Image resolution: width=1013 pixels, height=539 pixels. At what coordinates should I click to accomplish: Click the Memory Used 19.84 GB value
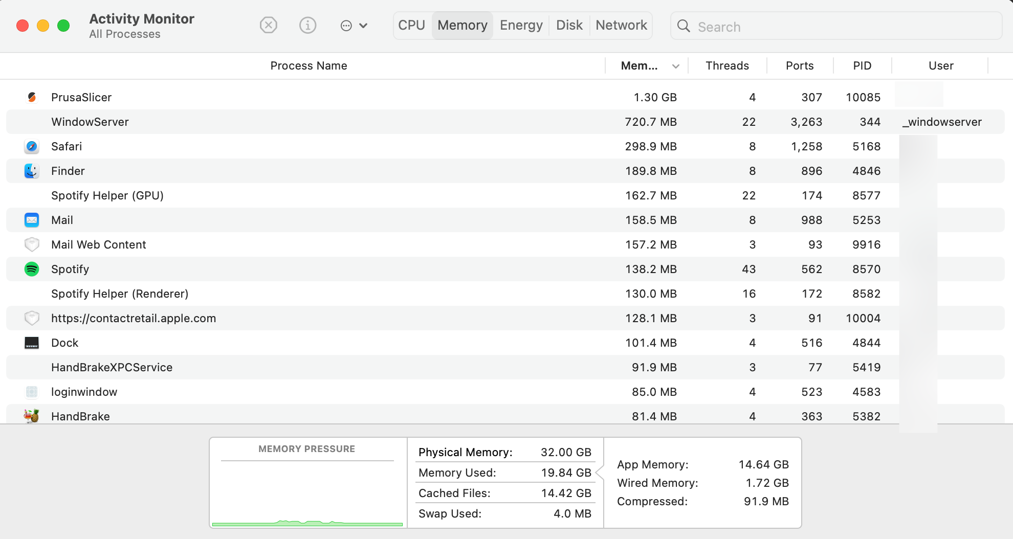566,473
